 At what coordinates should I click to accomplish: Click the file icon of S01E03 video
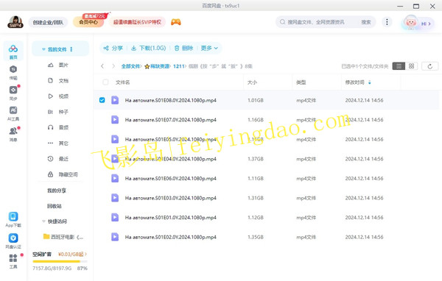pyautogui.click(x=115, y=198)
